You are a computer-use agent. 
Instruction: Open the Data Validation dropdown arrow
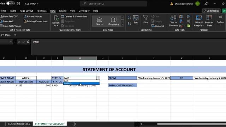[184, 26]
